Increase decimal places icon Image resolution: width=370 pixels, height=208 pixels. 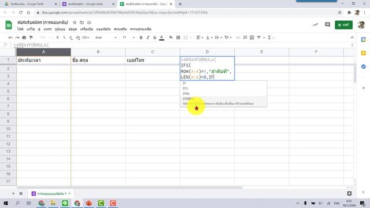[x=78, y=38]
